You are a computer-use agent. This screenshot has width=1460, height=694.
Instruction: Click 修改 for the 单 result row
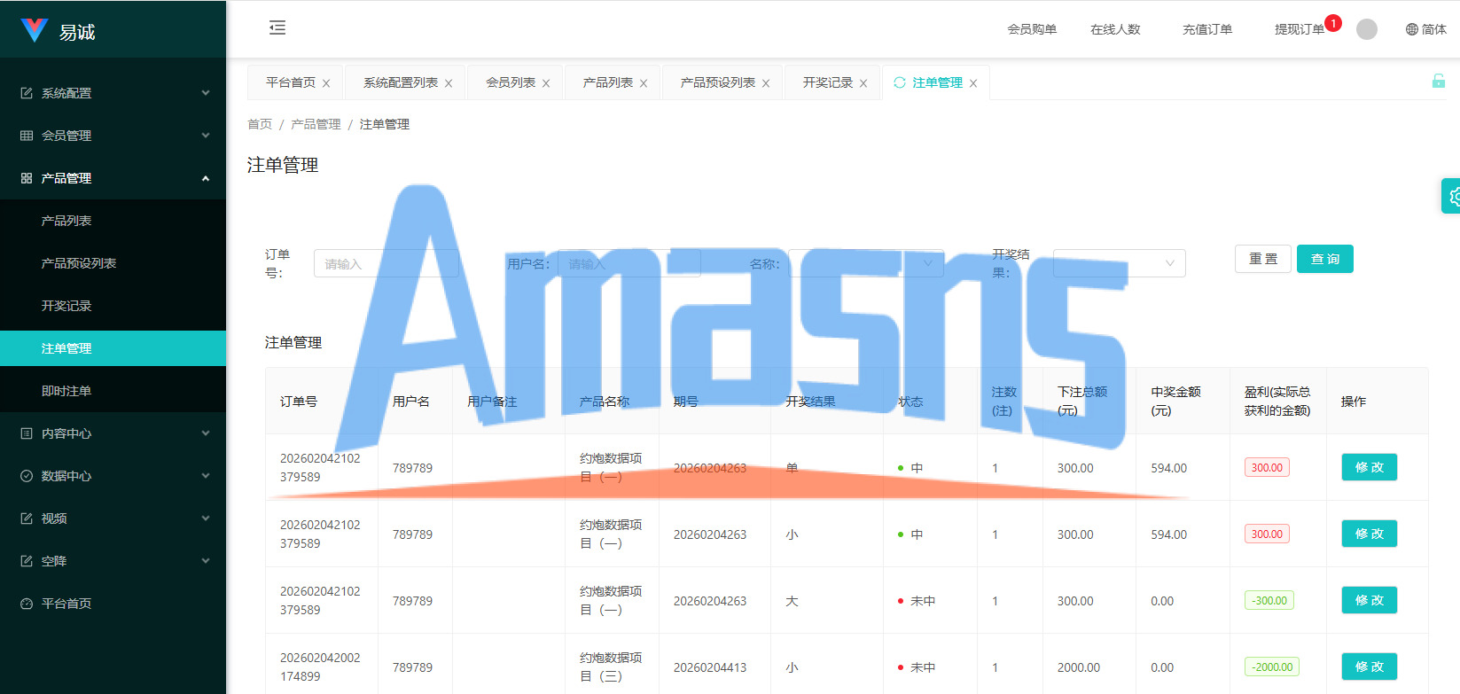(x=1370, y=467)
